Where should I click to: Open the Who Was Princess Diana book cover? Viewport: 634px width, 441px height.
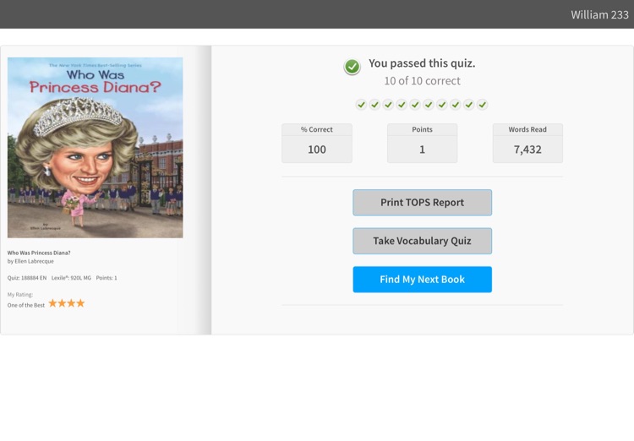[95, 148]
